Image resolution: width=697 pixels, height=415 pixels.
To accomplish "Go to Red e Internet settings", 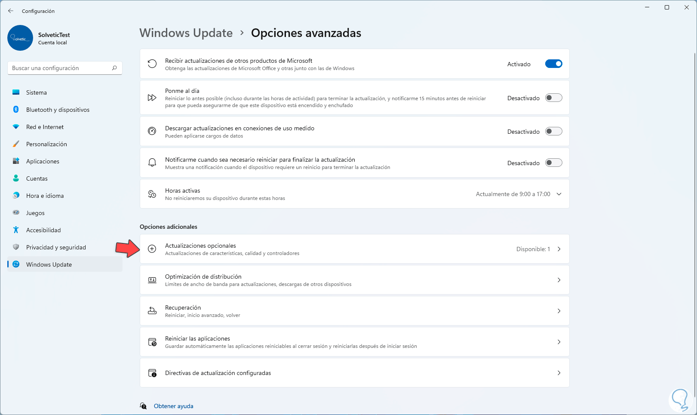I will [x=65, y=127].
